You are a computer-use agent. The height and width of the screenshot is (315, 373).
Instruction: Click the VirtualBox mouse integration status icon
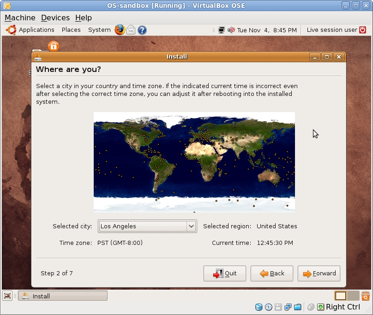[x=311, y=307]
